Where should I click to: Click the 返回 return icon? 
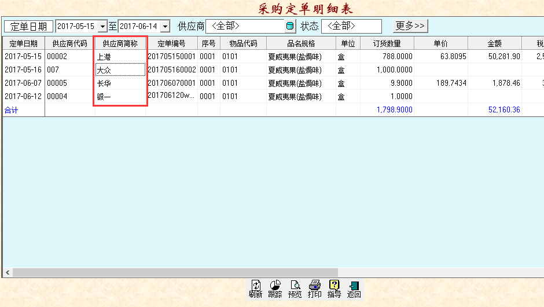(x=354, y=289)
